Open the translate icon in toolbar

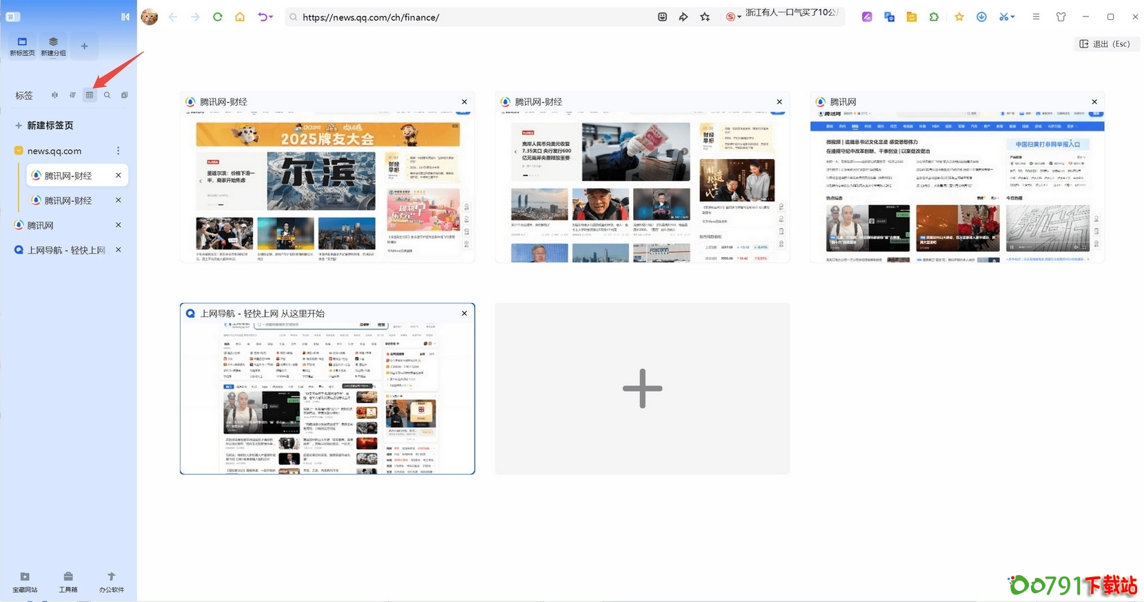(x=889, y=17)
